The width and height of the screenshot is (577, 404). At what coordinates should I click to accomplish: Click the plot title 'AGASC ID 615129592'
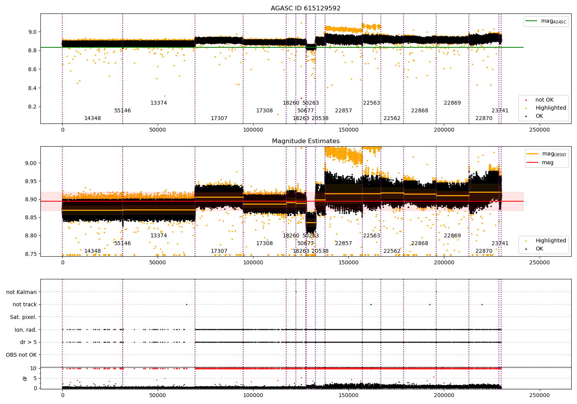(x=305, y=8)
